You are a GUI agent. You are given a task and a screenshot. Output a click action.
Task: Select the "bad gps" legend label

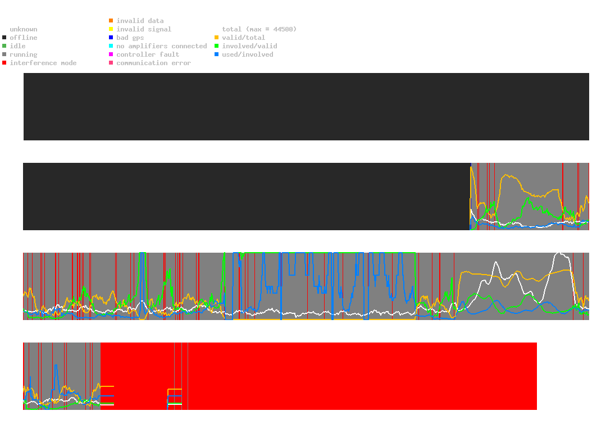pyautogui.click(x=130, y=38)
